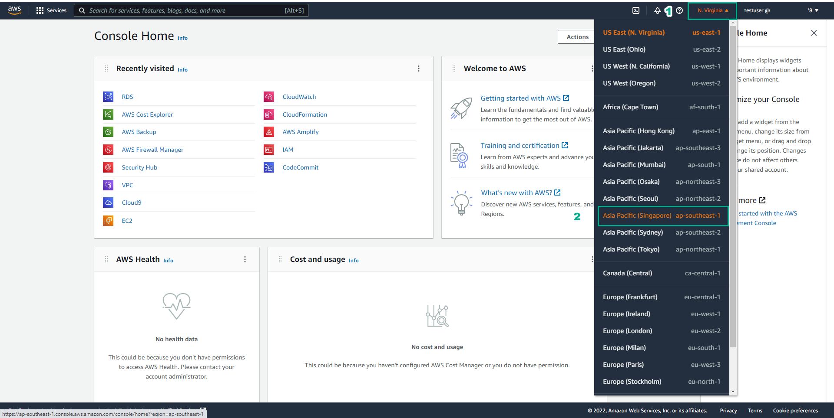
Task: Select US East (Ohio) region
Action: [x=662, y=49]
